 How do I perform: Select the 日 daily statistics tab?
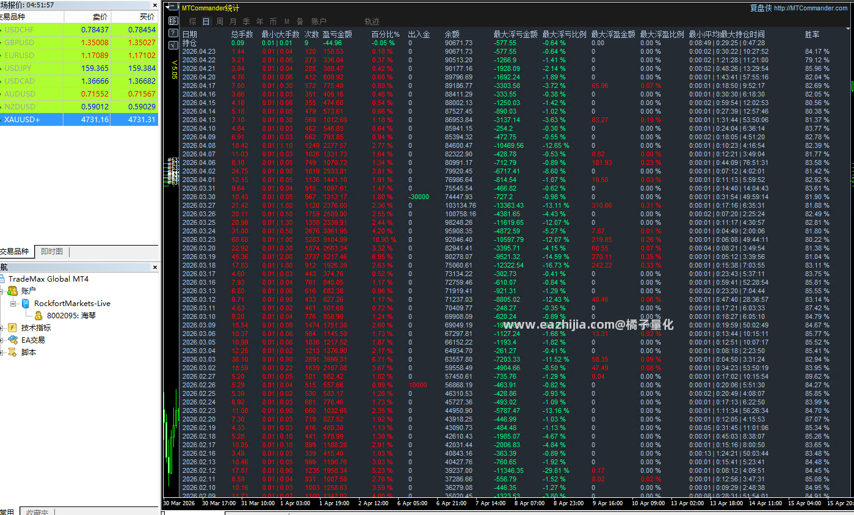(206, 21)
